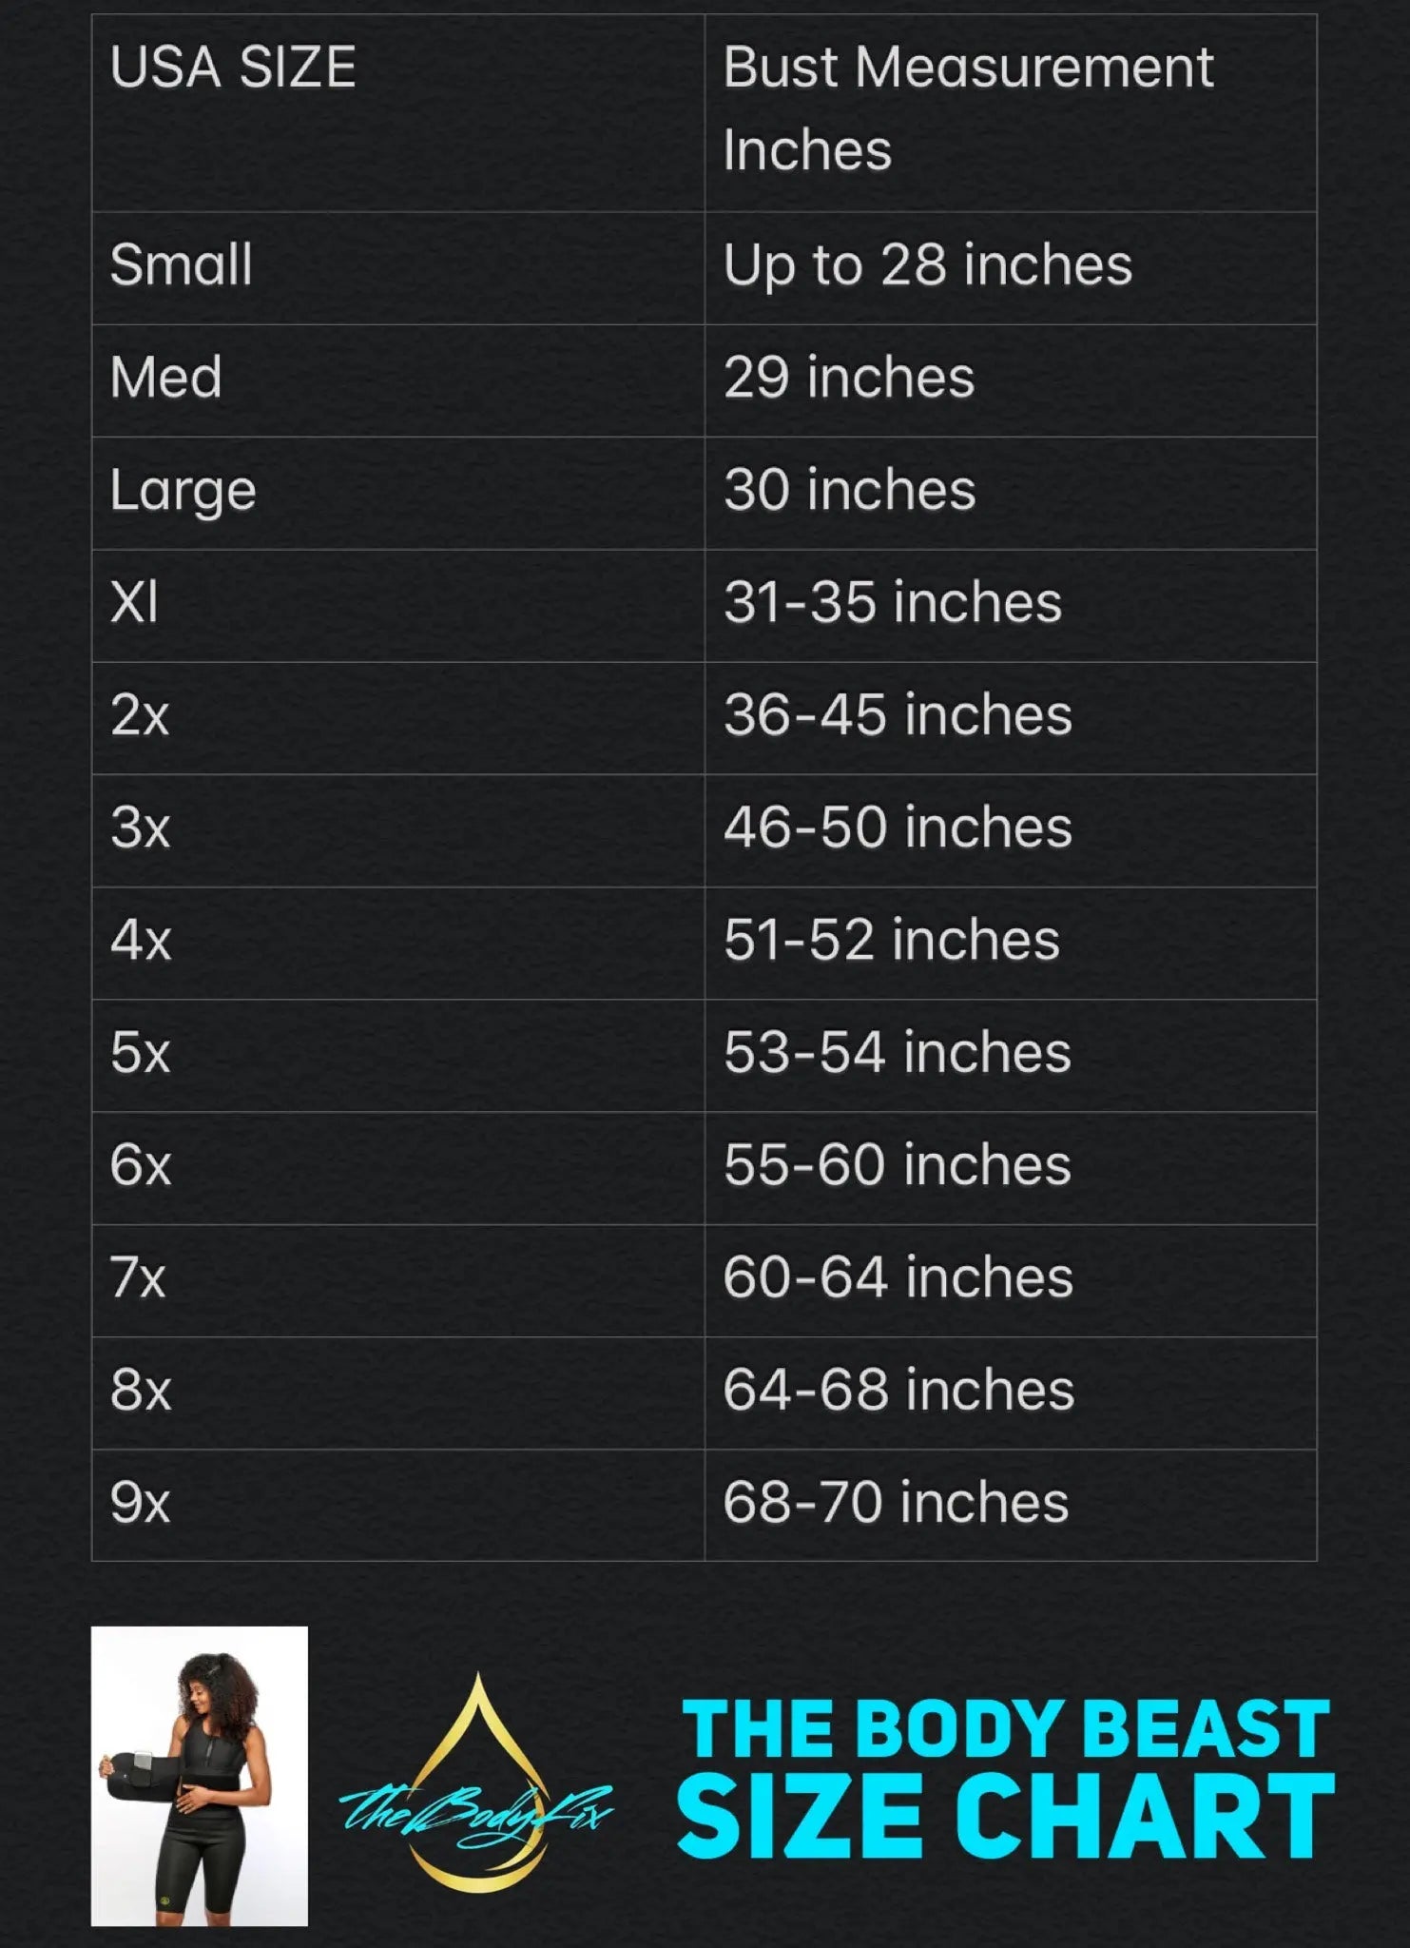1410x1948 pixels.
Task: Click the 'THE BODY BEAST' title text
Action: pos(1005,1727)
